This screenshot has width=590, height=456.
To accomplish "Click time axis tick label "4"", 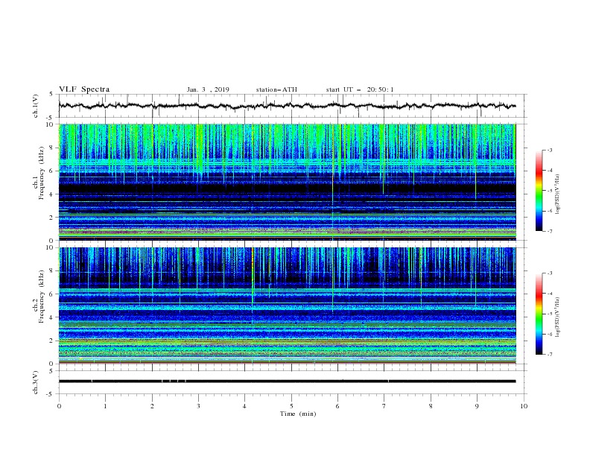I will [244, 406].
